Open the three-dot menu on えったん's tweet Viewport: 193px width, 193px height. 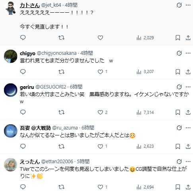(x=188, y=162)
